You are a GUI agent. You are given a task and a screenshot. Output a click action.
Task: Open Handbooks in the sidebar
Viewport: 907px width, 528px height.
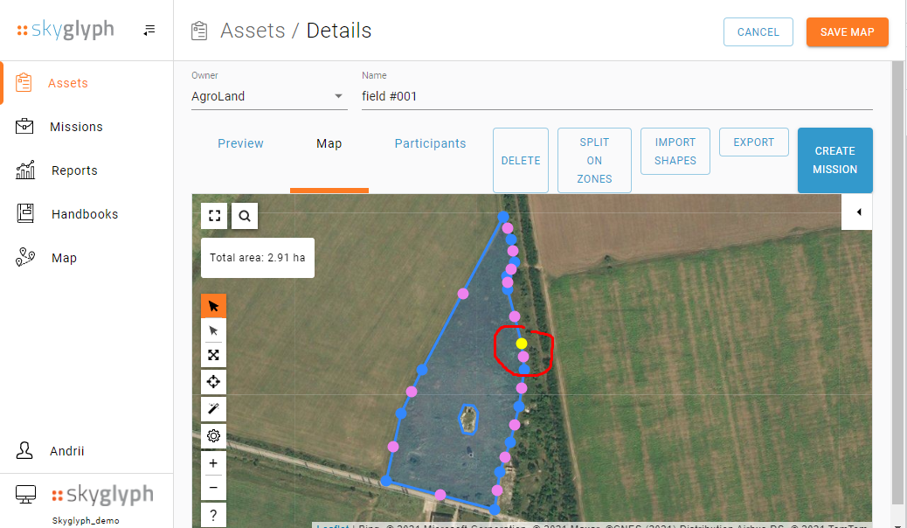pyautogui.click(x=87, y=214)
